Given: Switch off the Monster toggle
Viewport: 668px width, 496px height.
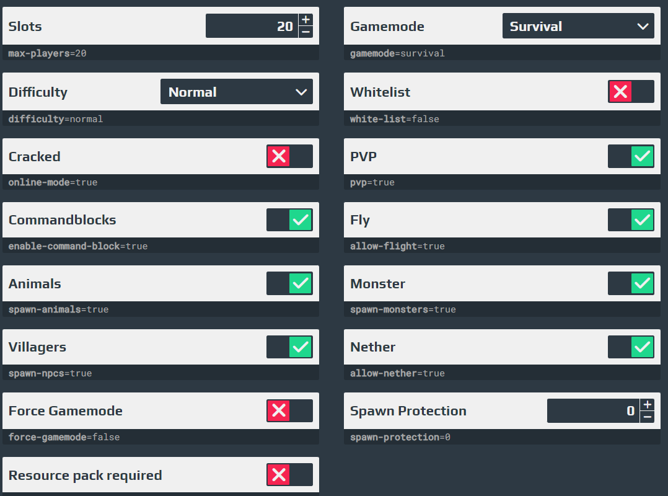Looking at the screenshot, I should click(631, 283).
